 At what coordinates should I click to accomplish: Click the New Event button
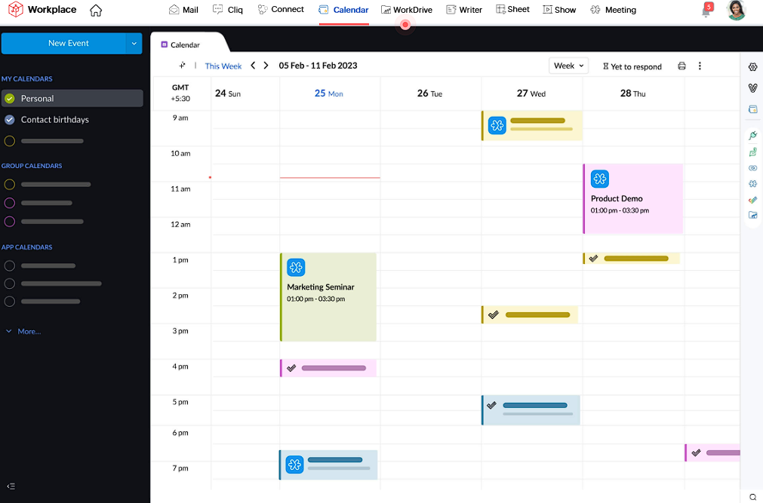pyautogui.click(x=66, y=44)
